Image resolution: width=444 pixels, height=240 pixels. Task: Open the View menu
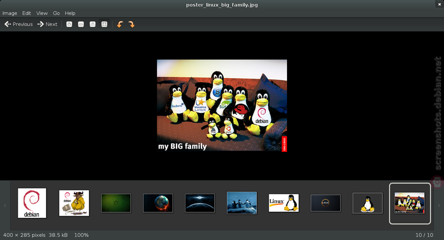(42, 13)
